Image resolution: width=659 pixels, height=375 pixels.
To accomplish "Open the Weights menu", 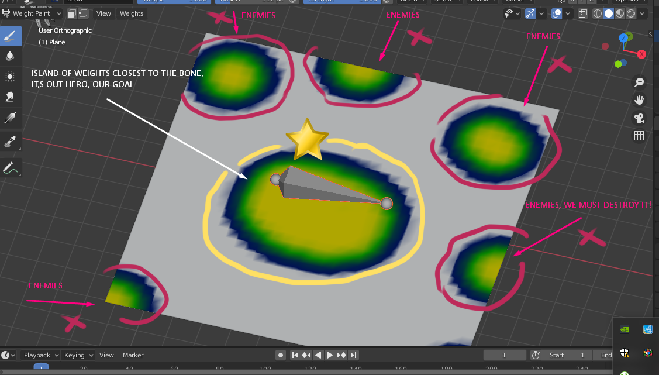I will click(x=132, y=13).
